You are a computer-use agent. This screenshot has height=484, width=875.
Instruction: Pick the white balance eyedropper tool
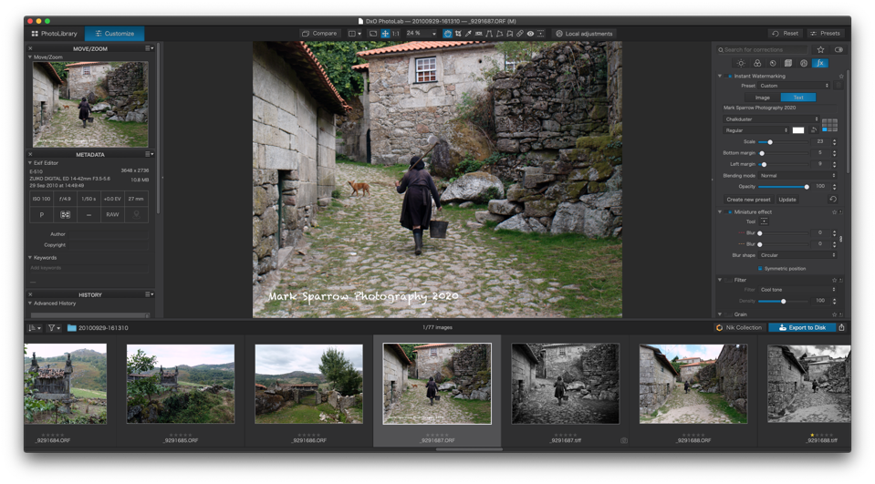click(x=468, y=34)
